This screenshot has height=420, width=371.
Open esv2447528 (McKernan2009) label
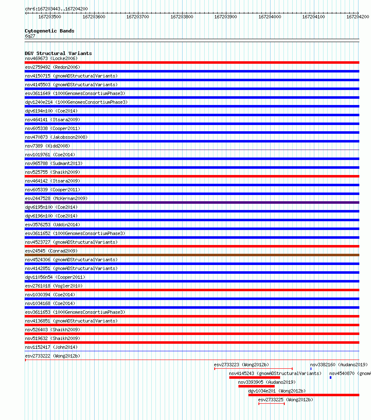click(56, 198)
